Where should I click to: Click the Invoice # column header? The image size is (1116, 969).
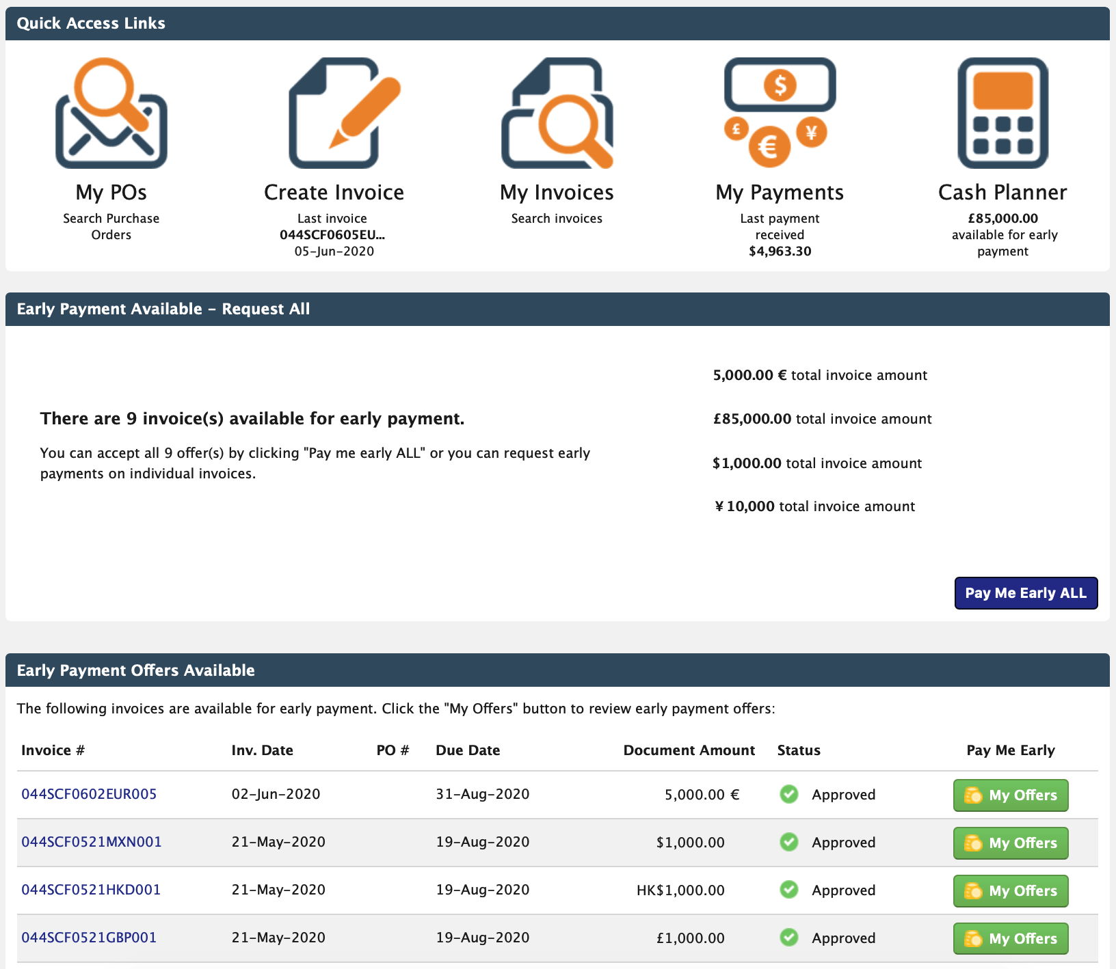[53, 750]
